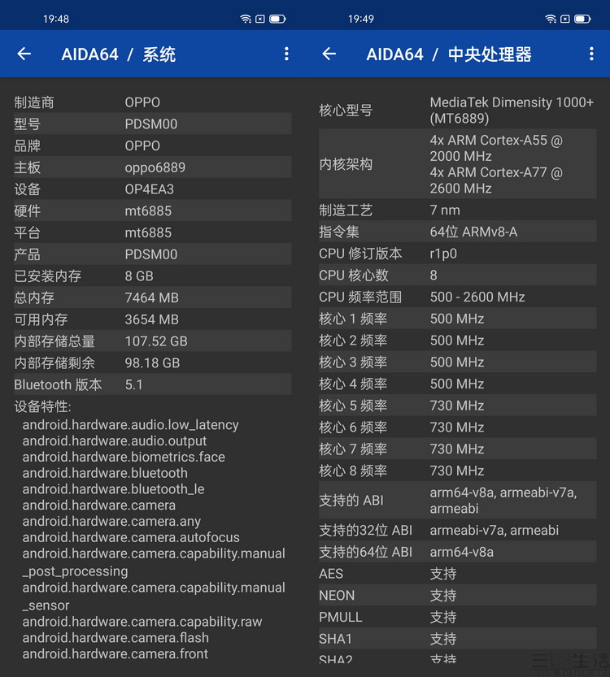
Task: Select 核心型号 MediaTek Dimensity 1000+ row
Action: (457, 110)
